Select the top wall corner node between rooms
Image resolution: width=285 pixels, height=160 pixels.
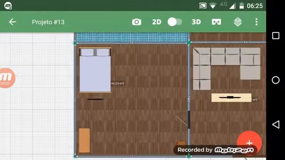[x=189, y=43]
